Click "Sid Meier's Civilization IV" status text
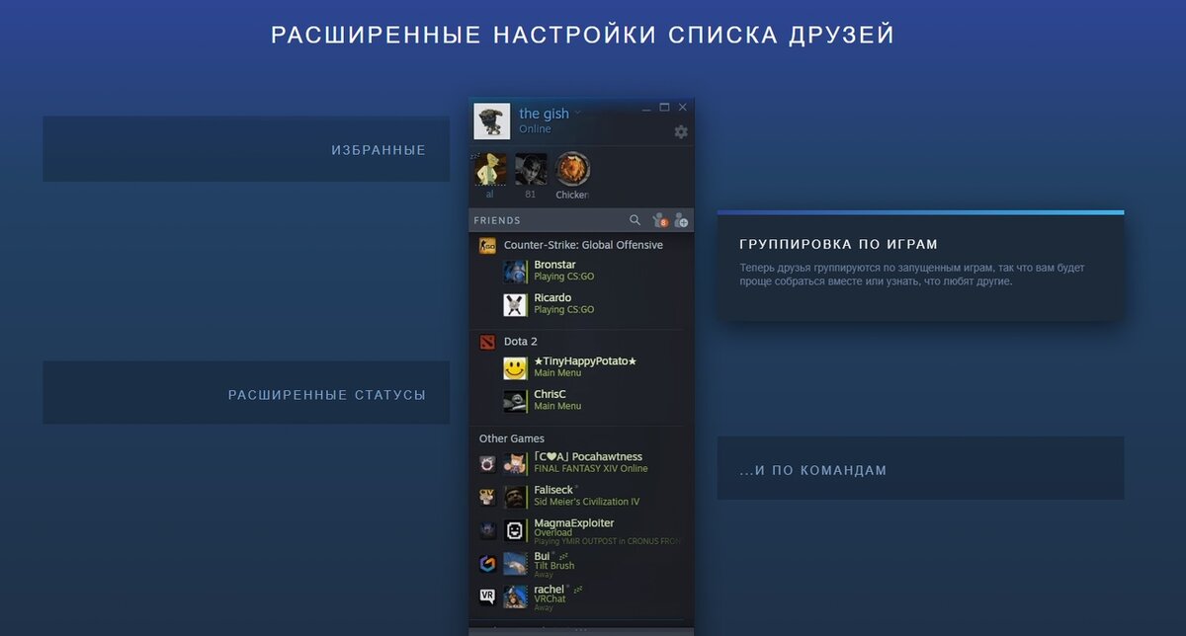This screenshot has height=636, width=1186. 587,502
